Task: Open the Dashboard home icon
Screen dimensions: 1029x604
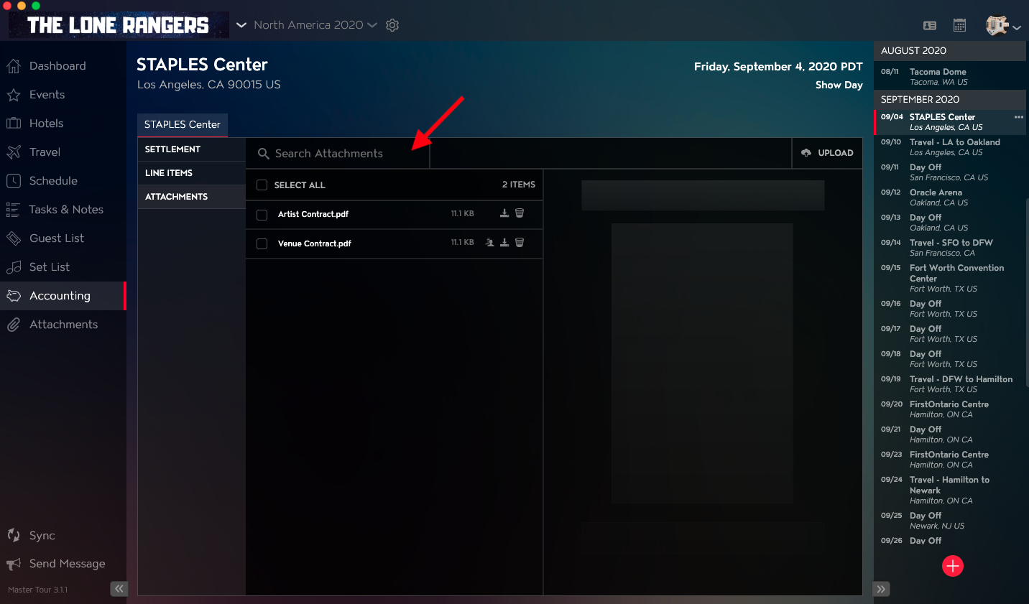Action: coord(13,66)
